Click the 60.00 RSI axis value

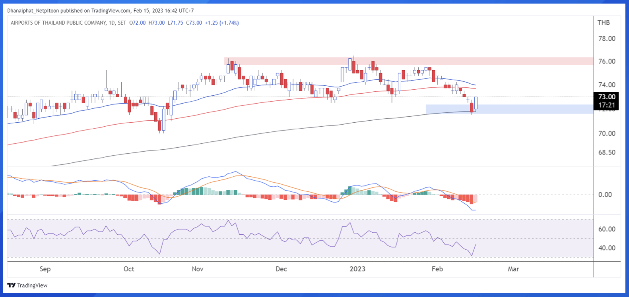pos(607,229)
